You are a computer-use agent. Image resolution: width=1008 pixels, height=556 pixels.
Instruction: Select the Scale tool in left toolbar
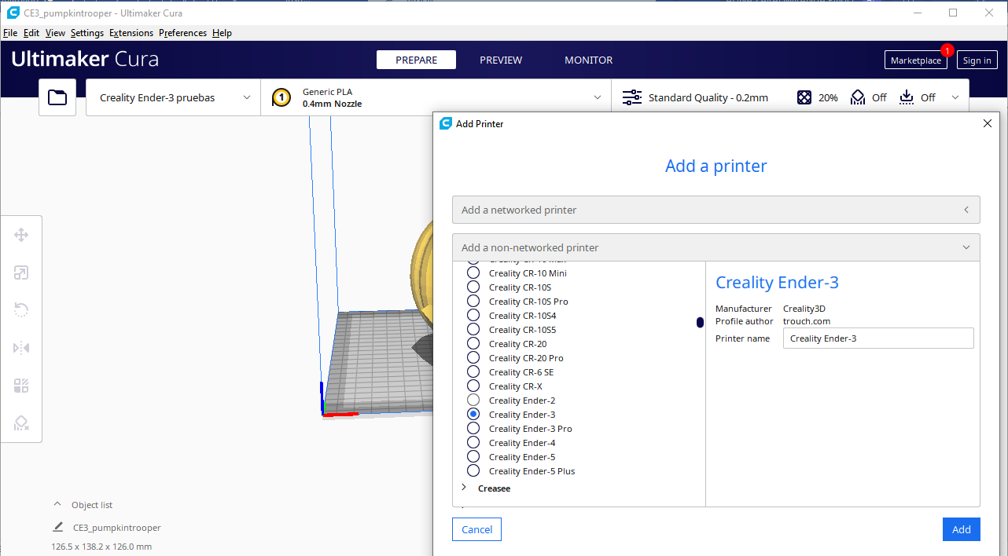[21, 273]
